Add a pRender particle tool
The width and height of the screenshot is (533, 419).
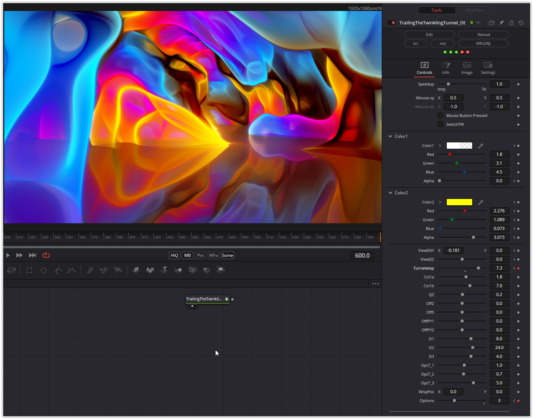(118, 270)
